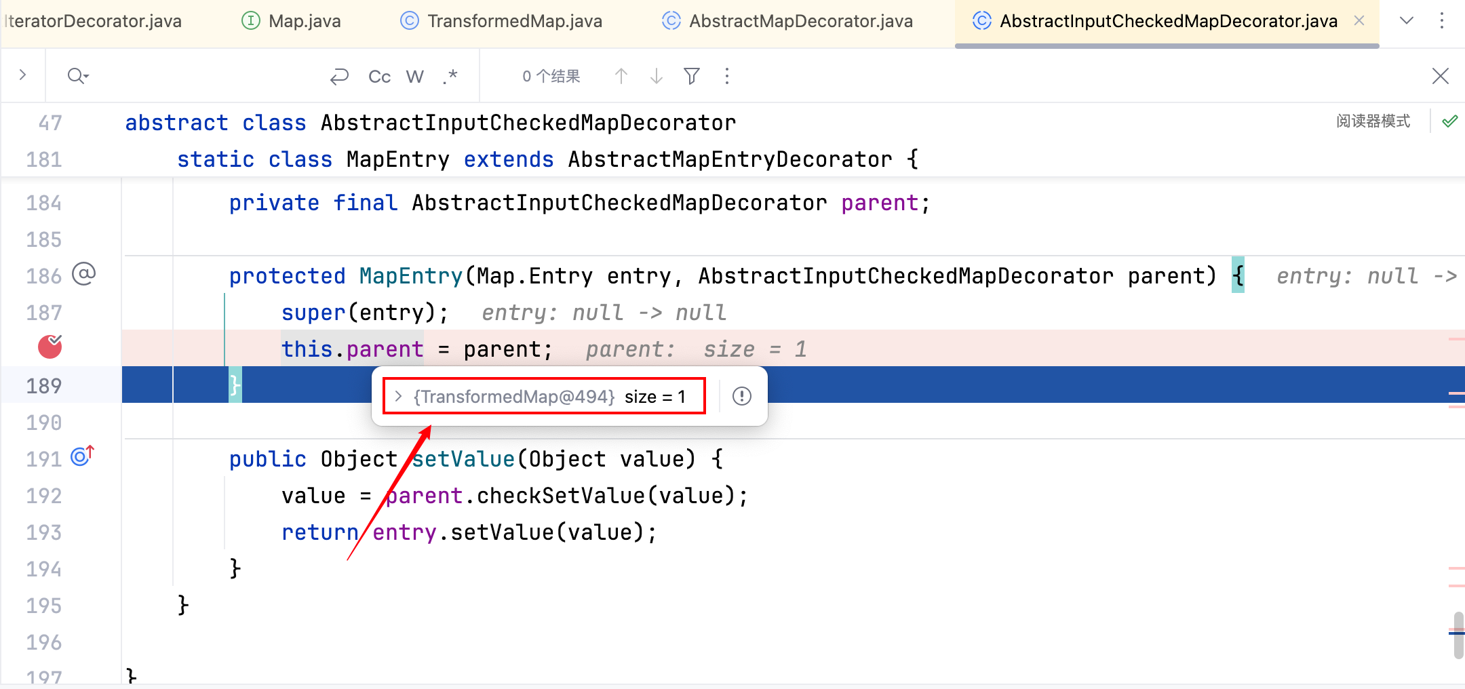Close the AbstractInputCheckedMapDecorator.java tab
Screen dimensions: 1465x689
click(1359, 21)
